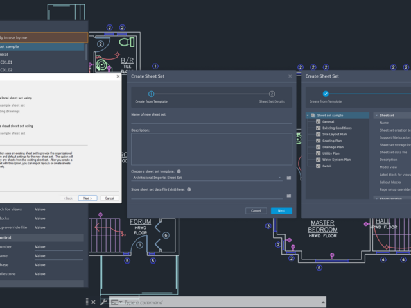
Task: Click info icon beside sheet set template
Action: pyautogui.click(x=179, y=171)
